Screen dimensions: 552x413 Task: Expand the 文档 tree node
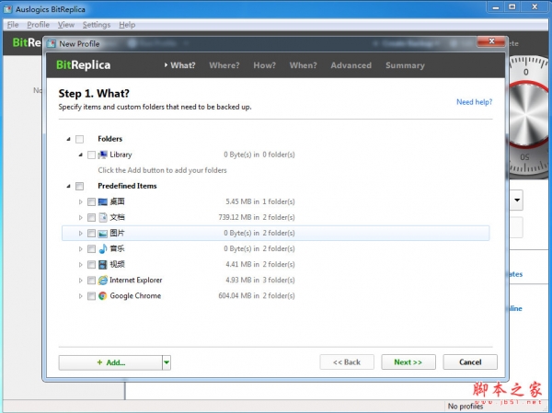(x=81, y=217)
